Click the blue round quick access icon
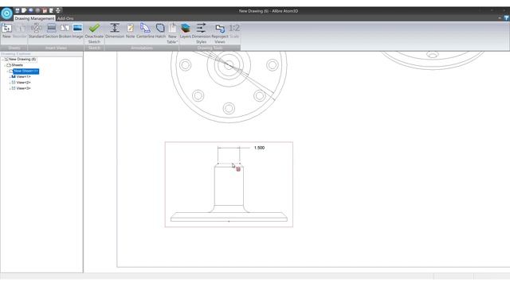The height and width of the screenshot is (286, 510). 31,10
